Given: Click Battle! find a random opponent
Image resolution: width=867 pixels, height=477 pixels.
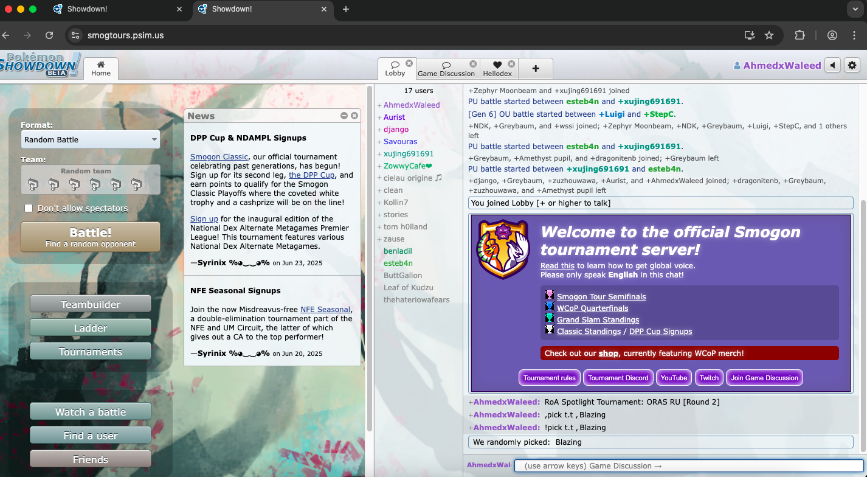Looking at the screenshot, I should coord(91,237).
